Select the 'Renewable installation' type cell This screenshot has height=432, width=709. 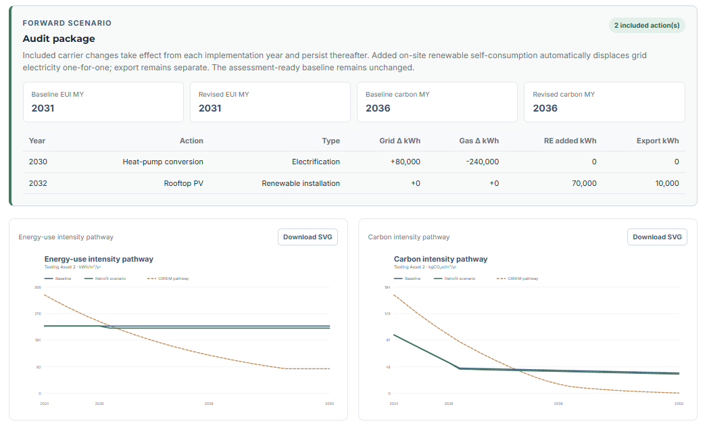pos(301,183)
